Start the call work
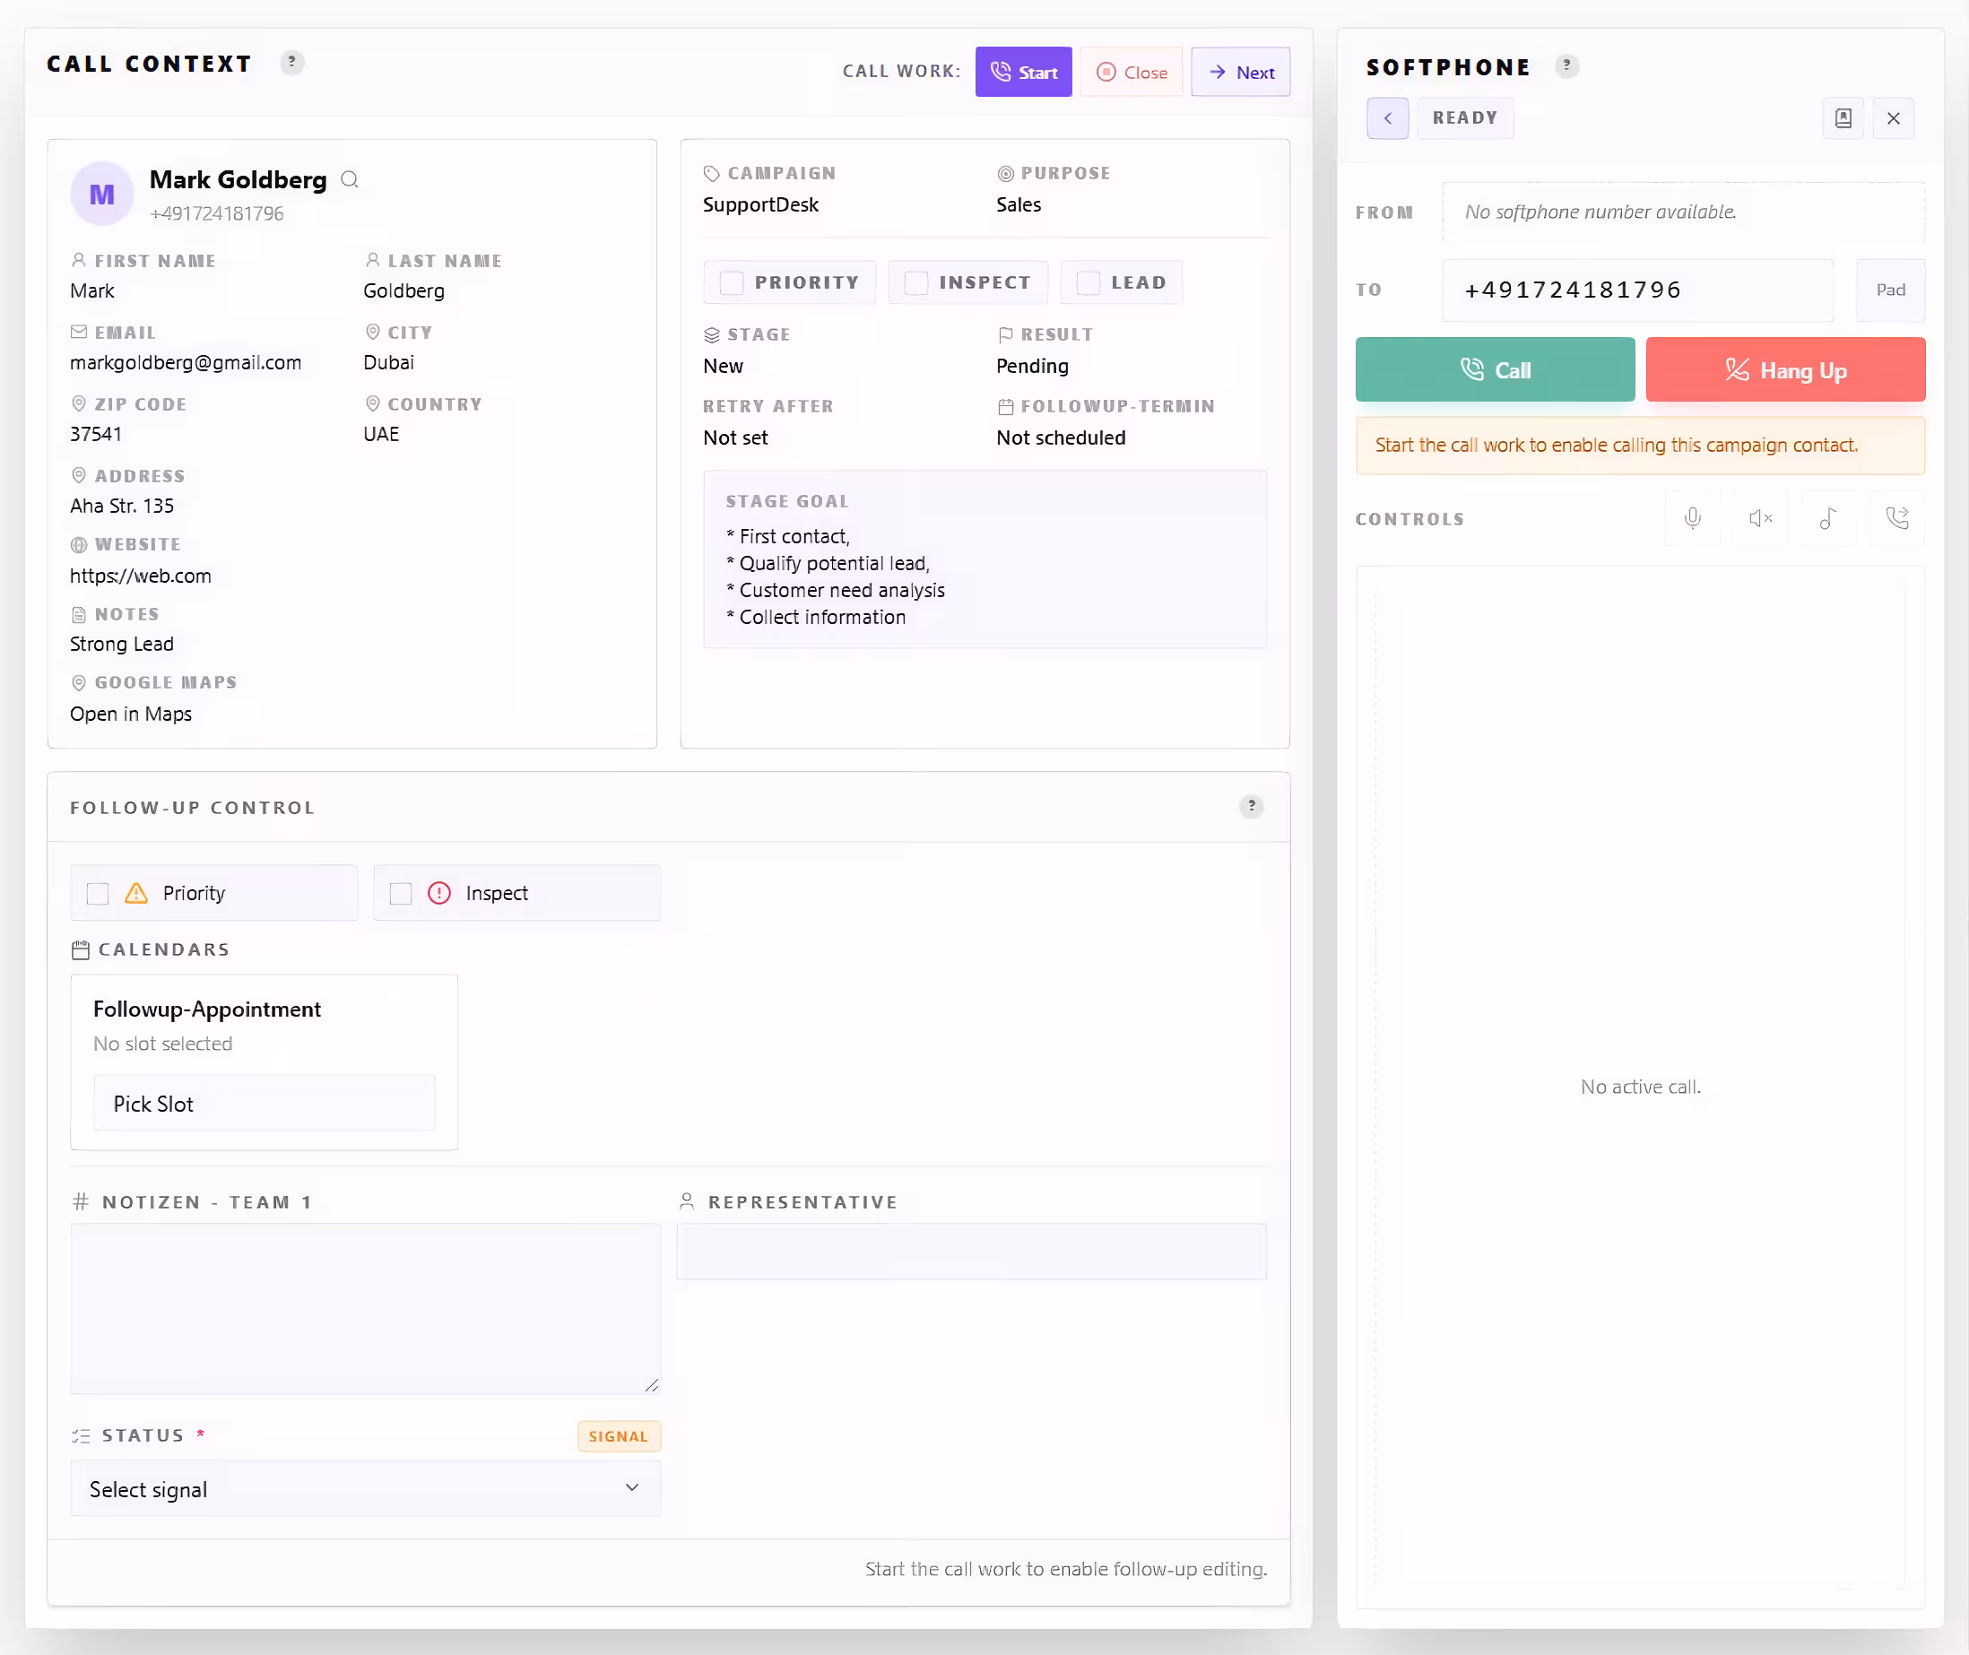Image resolution: width=1969 pixels, height=1655 pixels. (x=1023, y=73)
